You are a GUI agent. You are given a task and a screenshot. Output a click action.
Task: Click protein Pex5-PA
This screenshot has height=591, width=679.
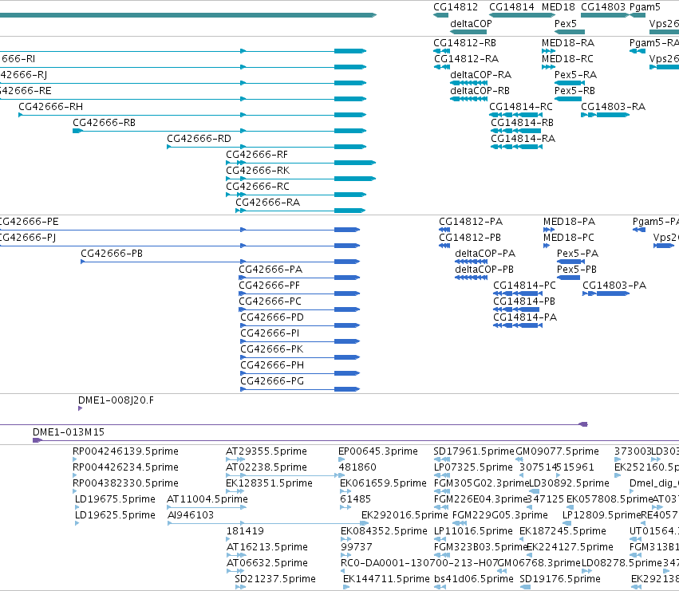(577, 254)
